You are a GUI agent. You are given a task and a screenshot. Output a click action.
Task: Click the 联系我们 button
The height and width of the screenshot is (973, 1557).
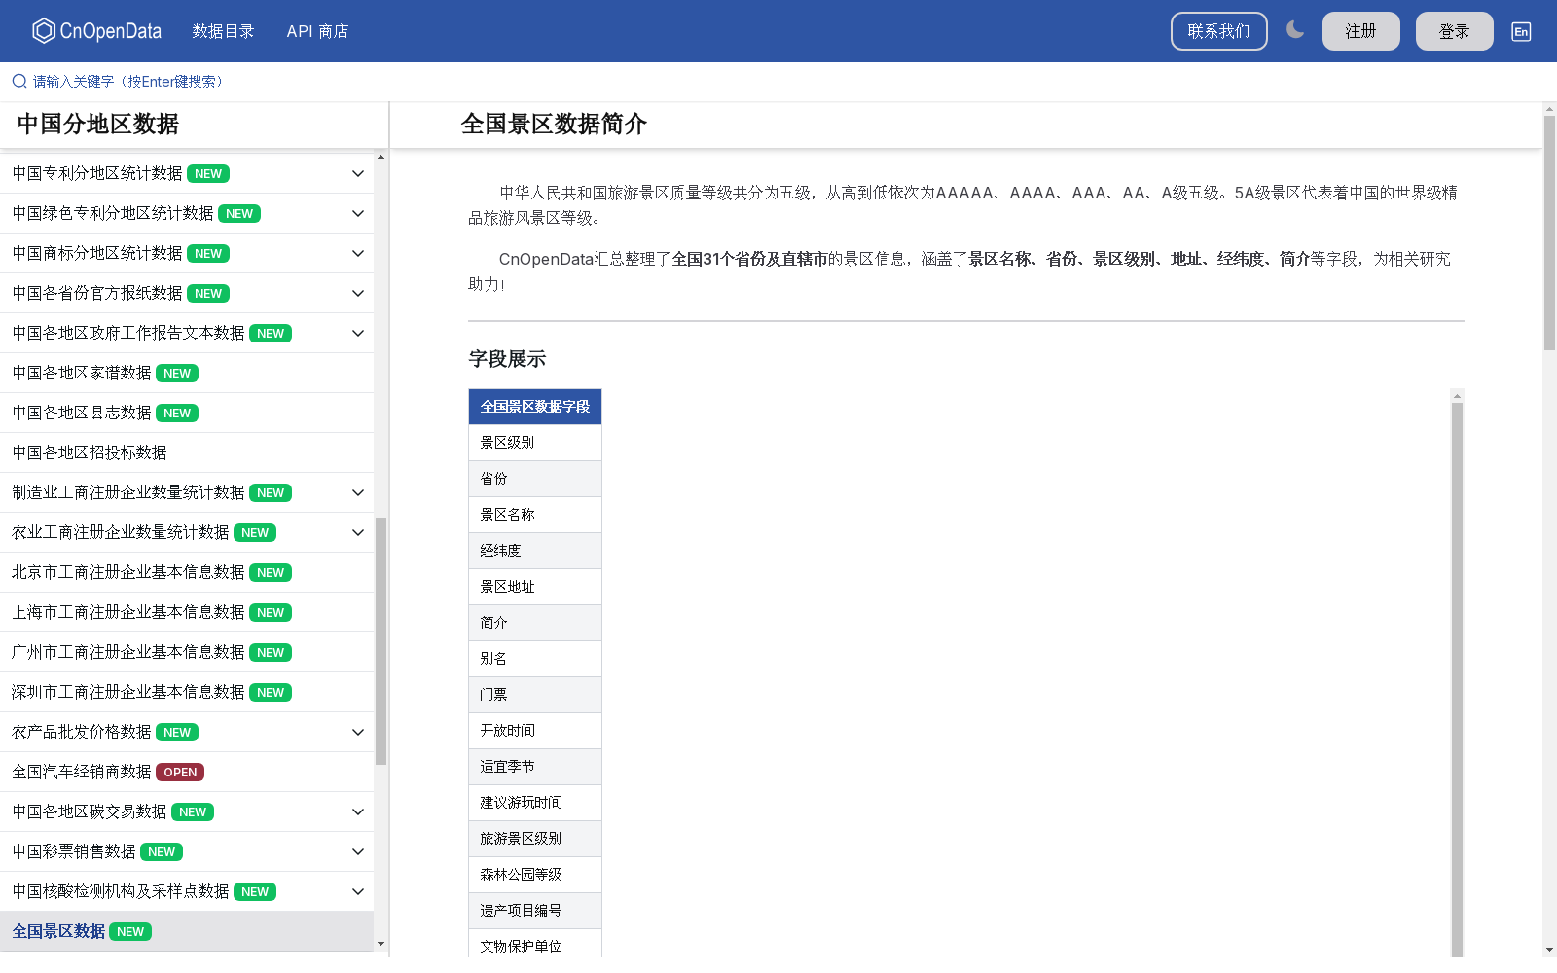(x=1218, y=31)
